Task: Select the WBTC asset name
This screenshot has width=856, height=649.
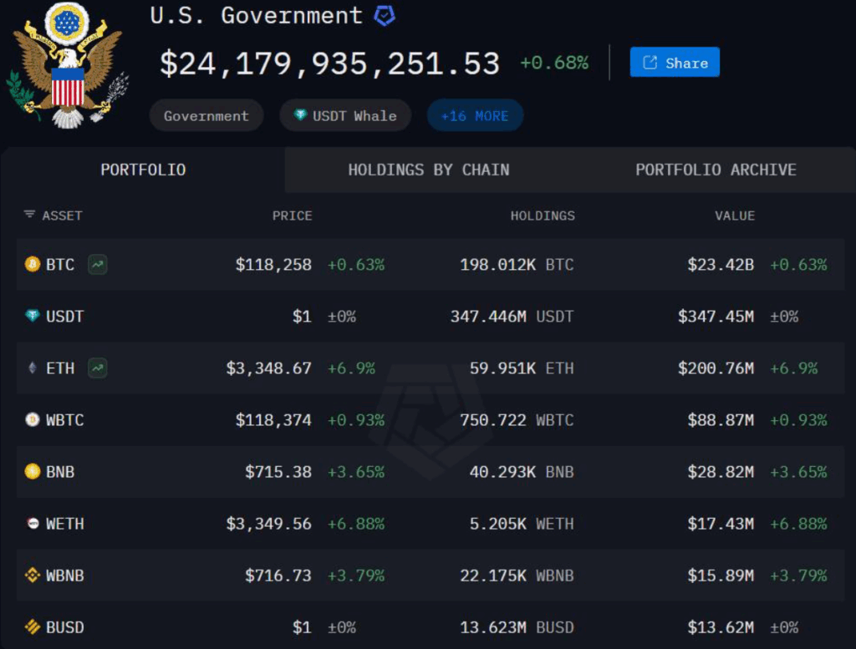Action: pos(65,420)
